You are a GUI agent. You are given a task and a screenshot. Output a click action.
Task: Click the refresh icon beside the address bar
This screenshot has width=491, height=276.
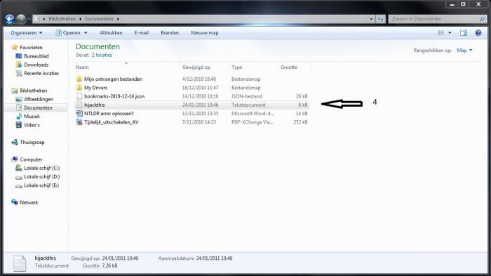[x=380, y=19]
